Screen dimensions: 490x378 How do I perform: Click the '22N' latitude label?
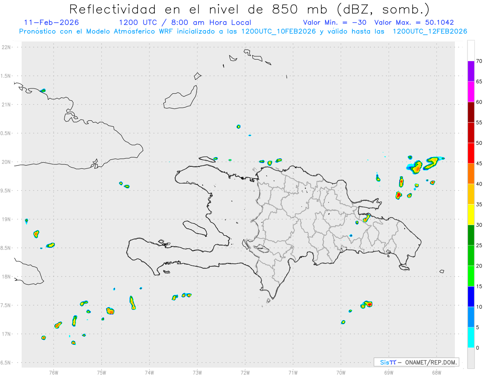coord(6,47)
